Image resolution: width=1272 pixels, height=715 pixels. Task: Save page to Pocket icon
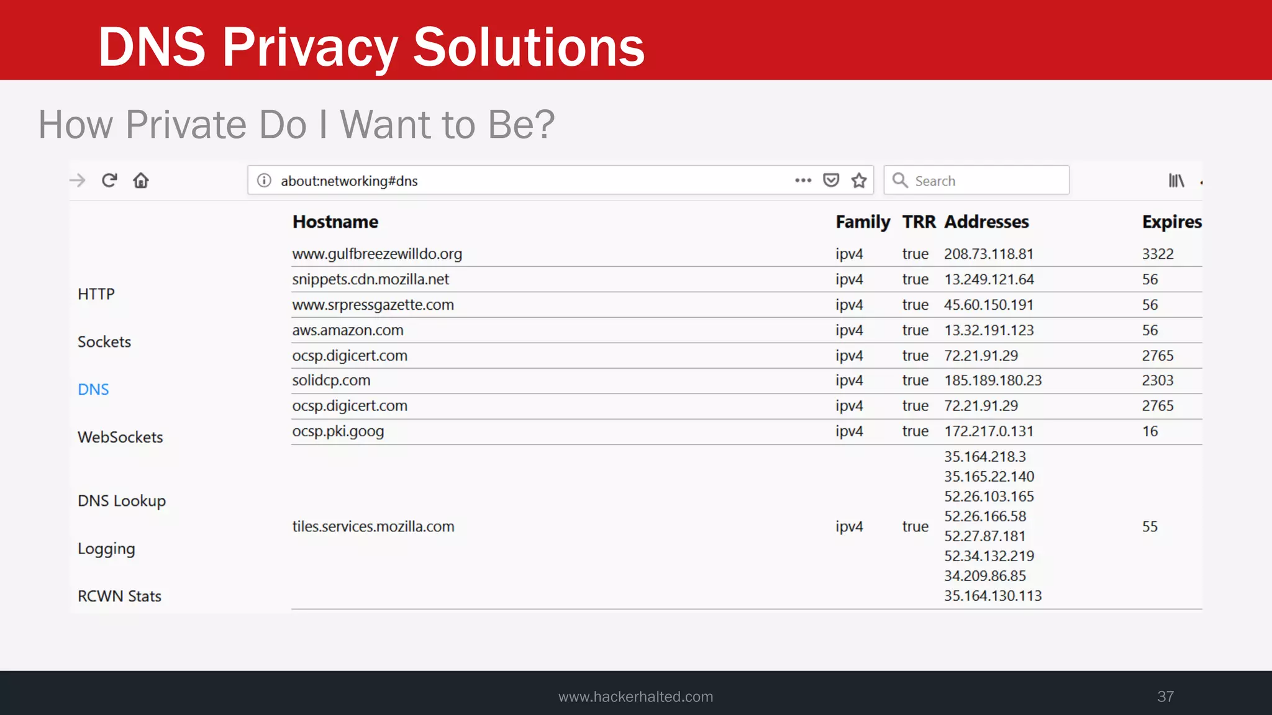pos(831,181)
